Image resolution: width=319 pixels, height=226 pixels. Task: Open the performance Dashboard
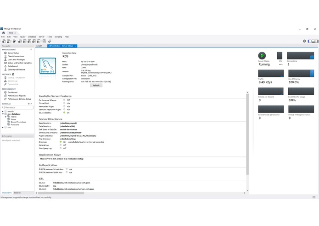pos(12,92)
